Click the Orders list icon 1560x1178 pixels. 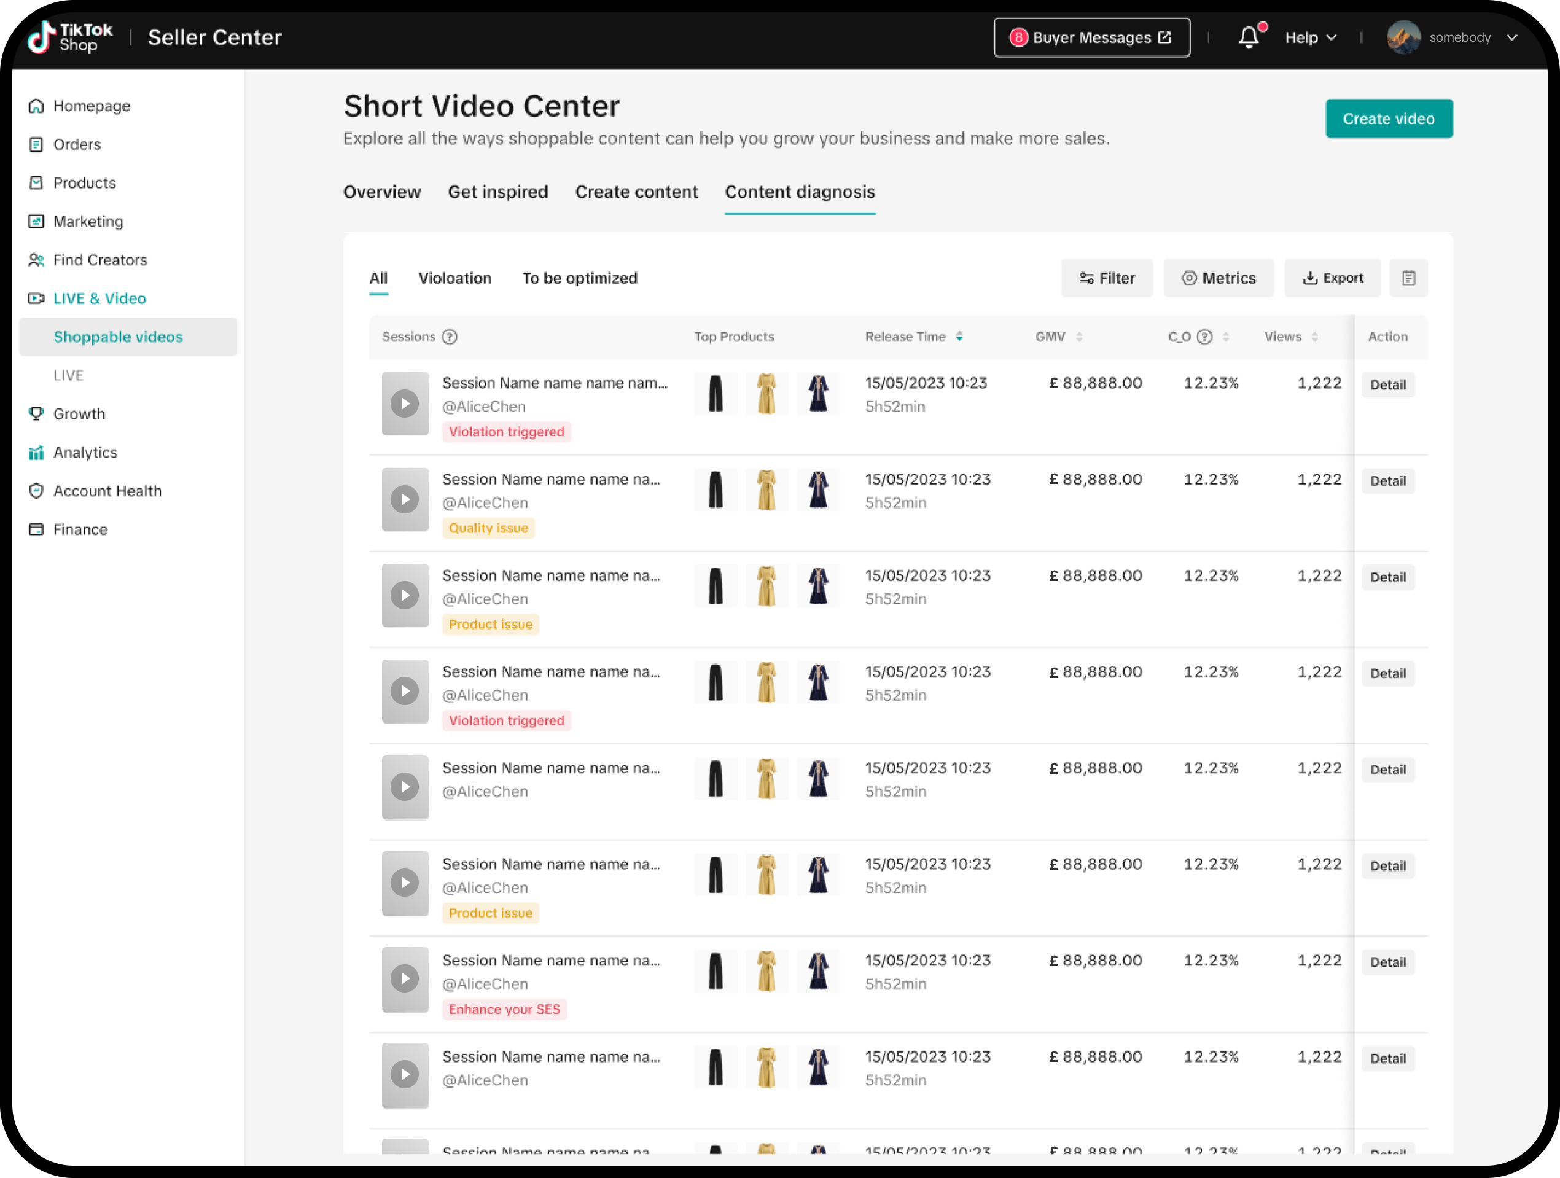36,144
